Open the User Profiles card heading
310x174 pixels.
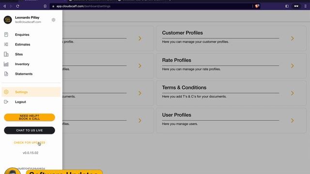tap(176, 115)
